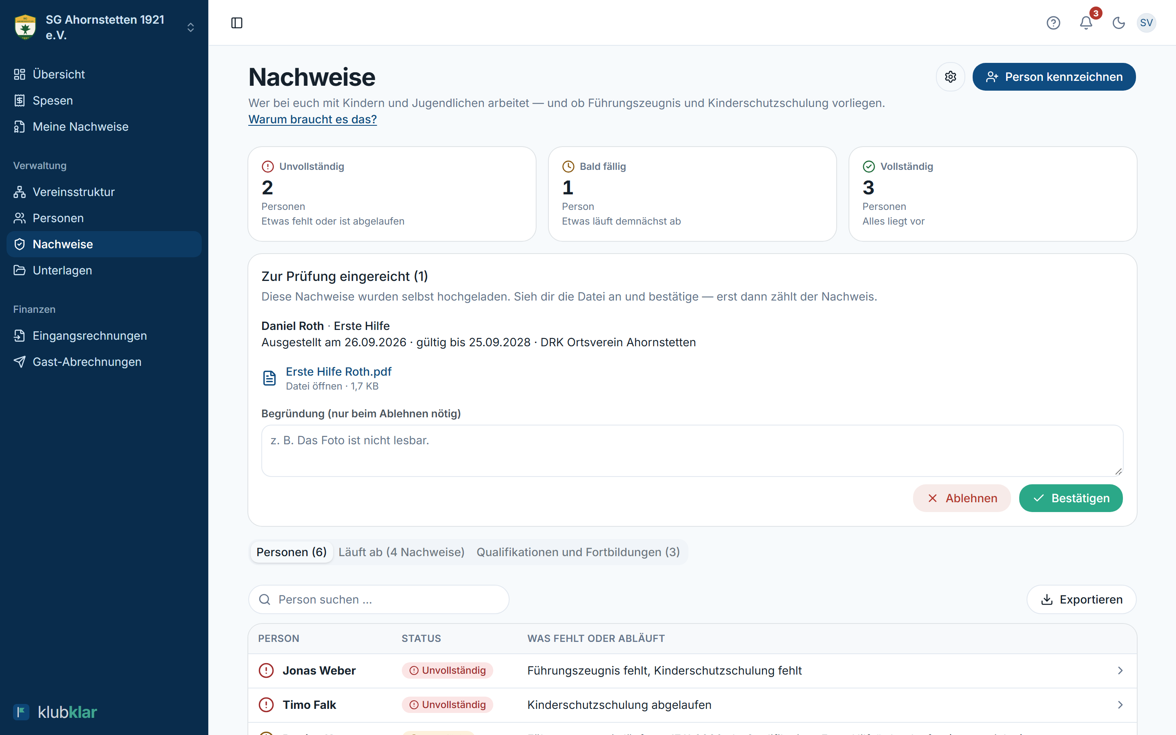Click Timo Falk's Unvollständig status badge
1176x735 pixels.
tap(447, 705)
